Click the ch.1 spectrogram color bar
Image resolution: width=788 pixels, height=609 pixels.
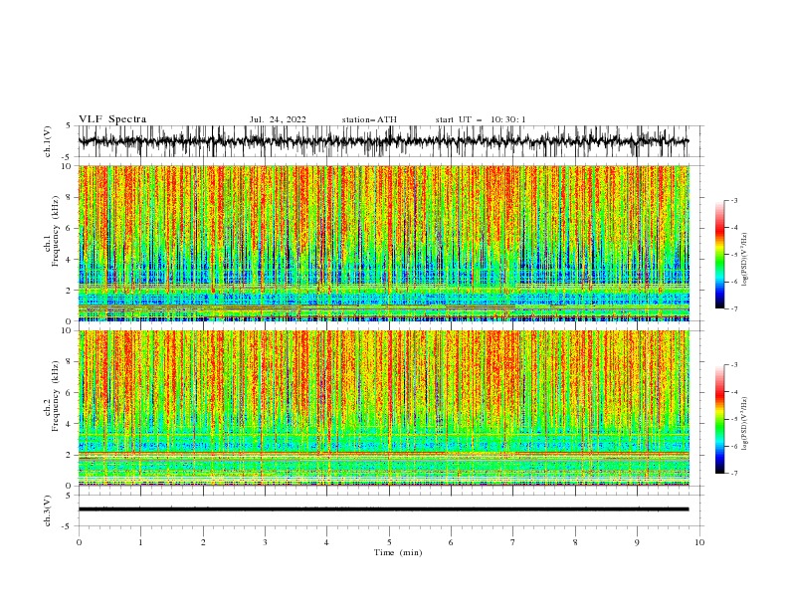[719, 255]
